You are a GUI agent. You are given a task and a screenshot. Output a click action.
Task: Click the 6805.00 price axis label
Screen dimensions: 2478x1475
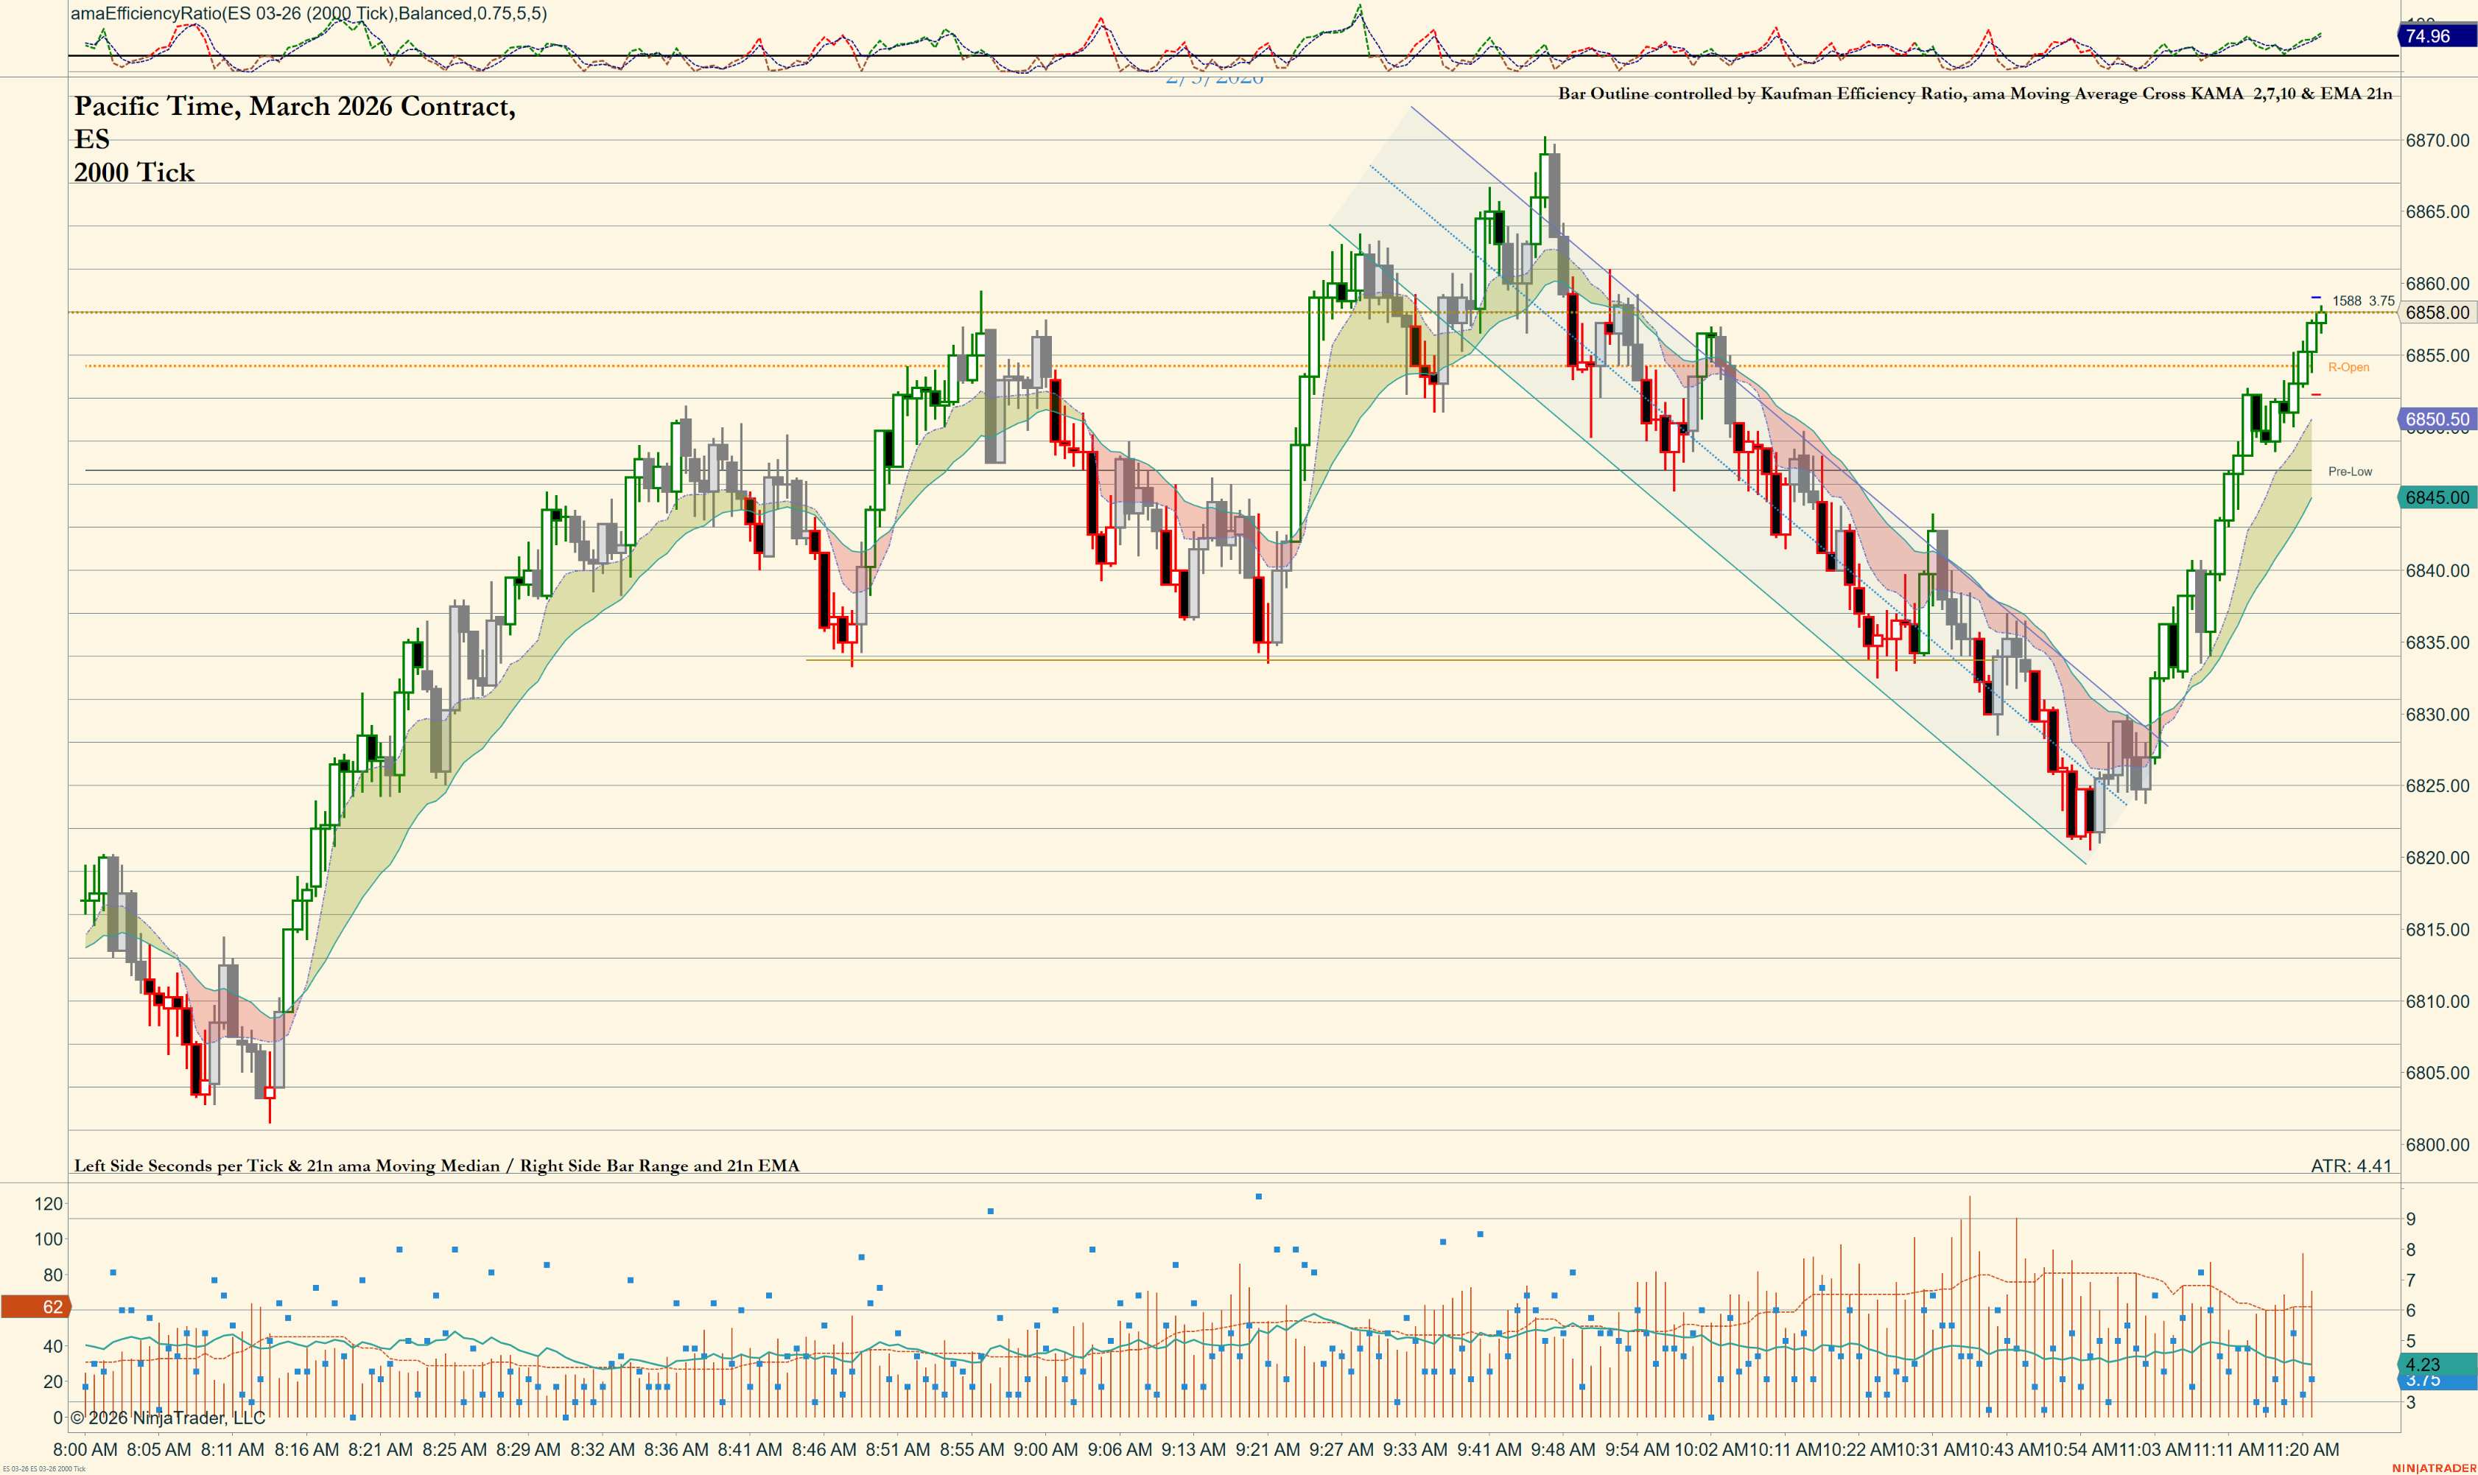coord(2436,1073)
